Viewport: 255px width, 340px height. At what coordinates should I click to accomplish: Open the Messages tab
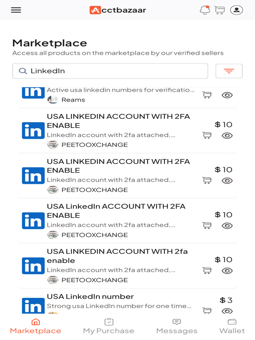pos(177,326)
